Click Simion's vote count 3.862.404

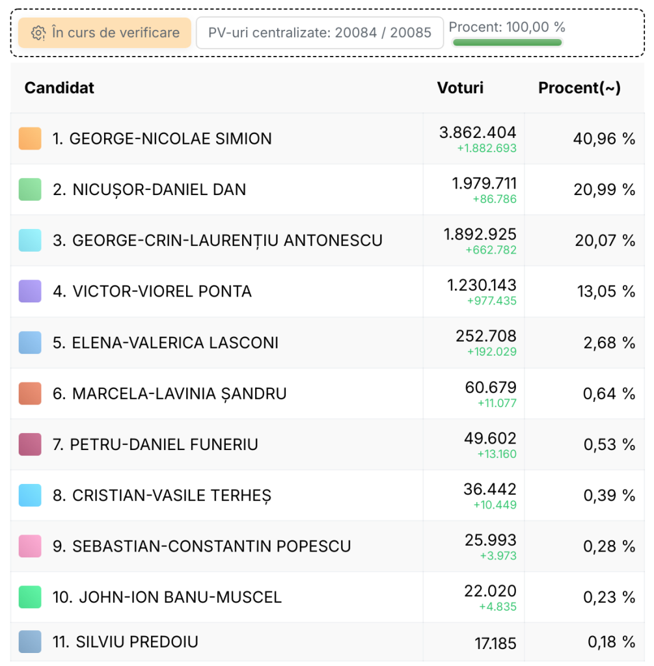[x=478, y=133]
